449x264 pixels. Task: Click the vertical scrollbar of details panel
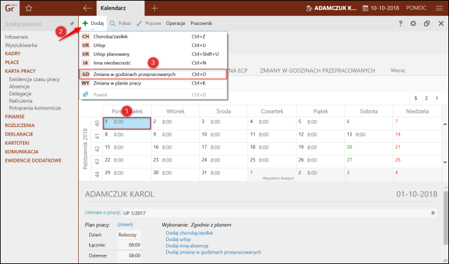[x=446, y=217]
